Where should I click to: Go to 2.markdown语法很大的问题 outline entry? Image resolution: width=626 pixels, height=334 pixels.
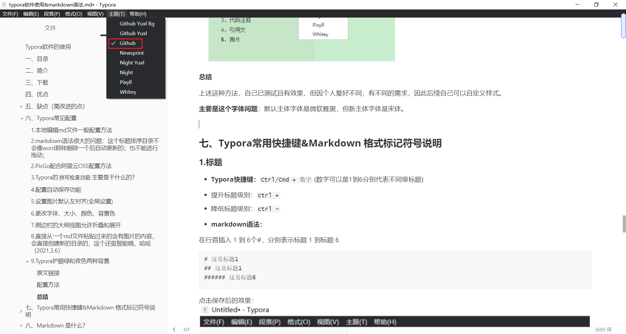pyautogui.click(x=95, y=148)
